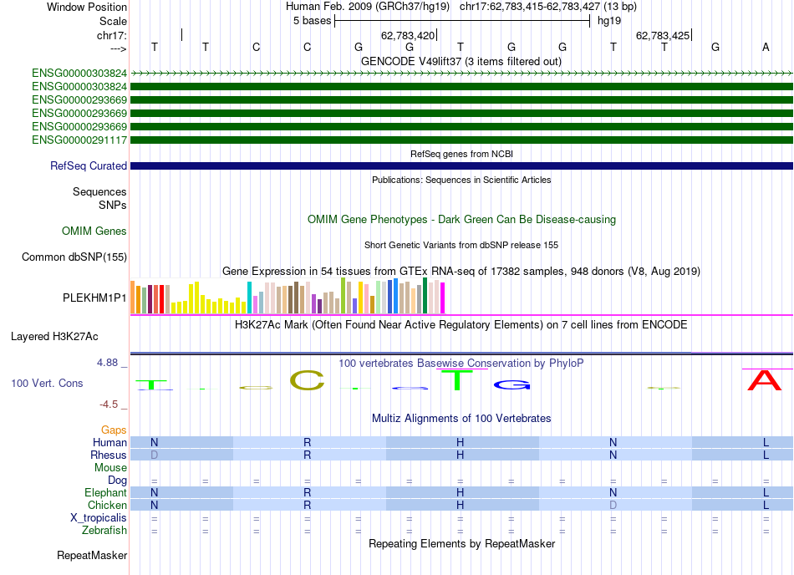794x575 pixels.
Task: Click the Human species label
Action: [x=109, y=442]
